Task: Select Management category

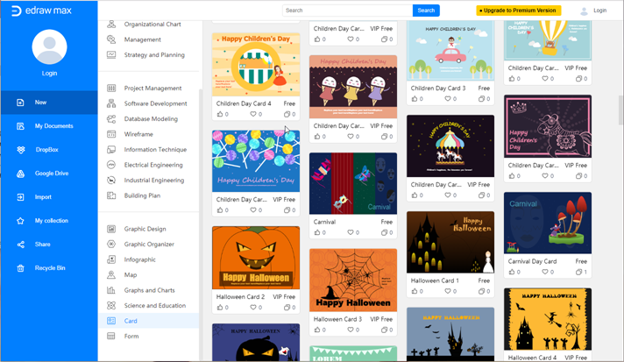Action: 143,39
